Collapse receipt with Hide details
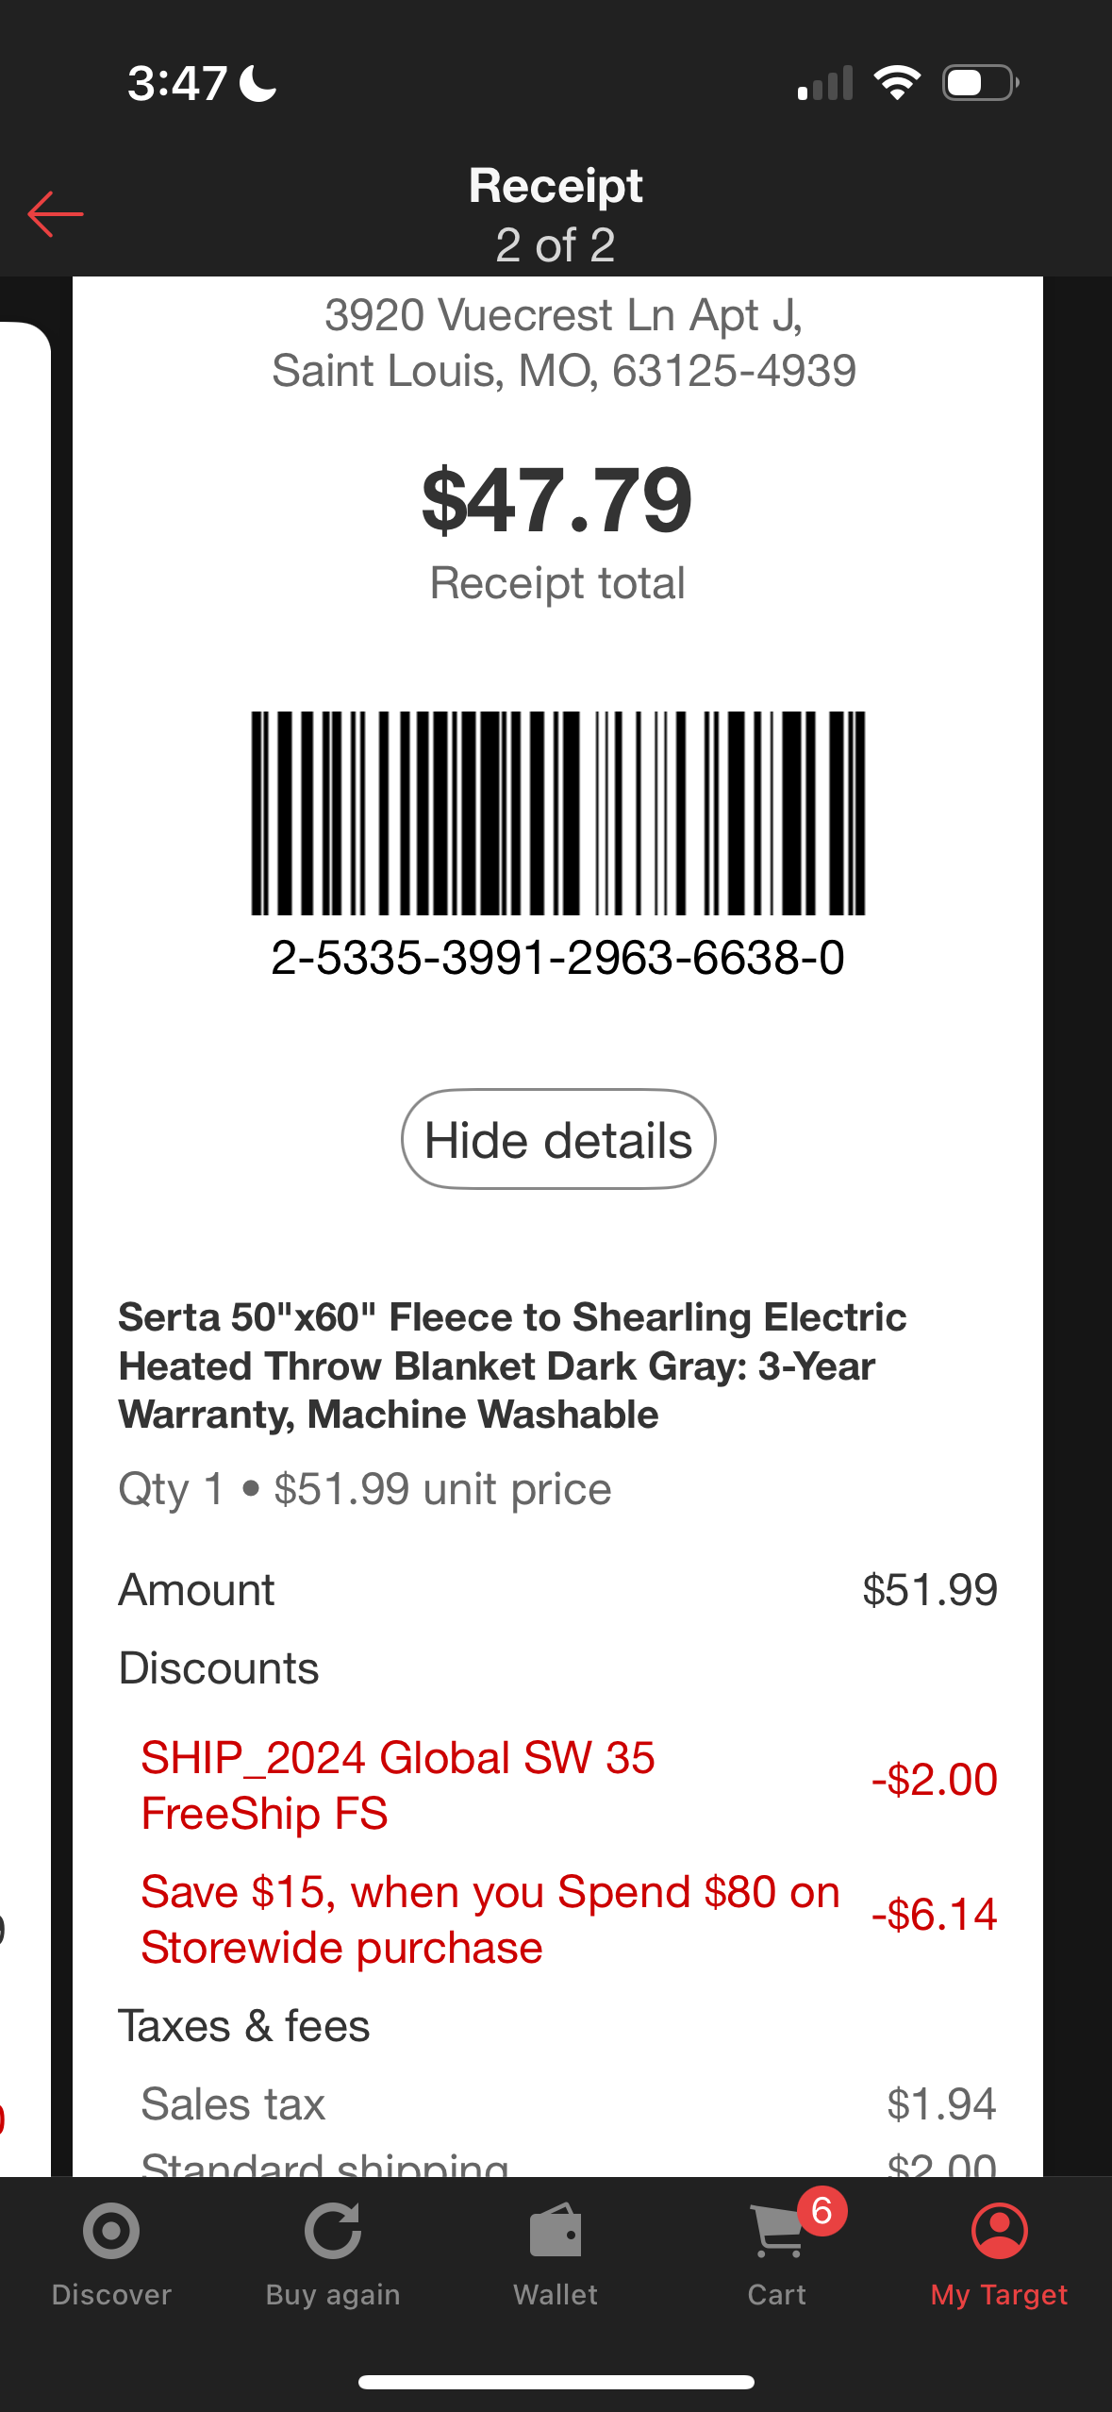This screenshot has width=1112, height=2412. pos(558,1139)
